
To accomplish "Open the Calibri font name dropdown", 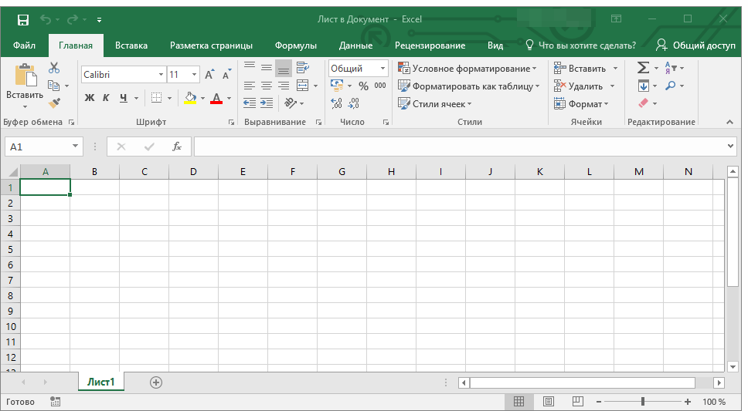I will click(x=161, y=75).
